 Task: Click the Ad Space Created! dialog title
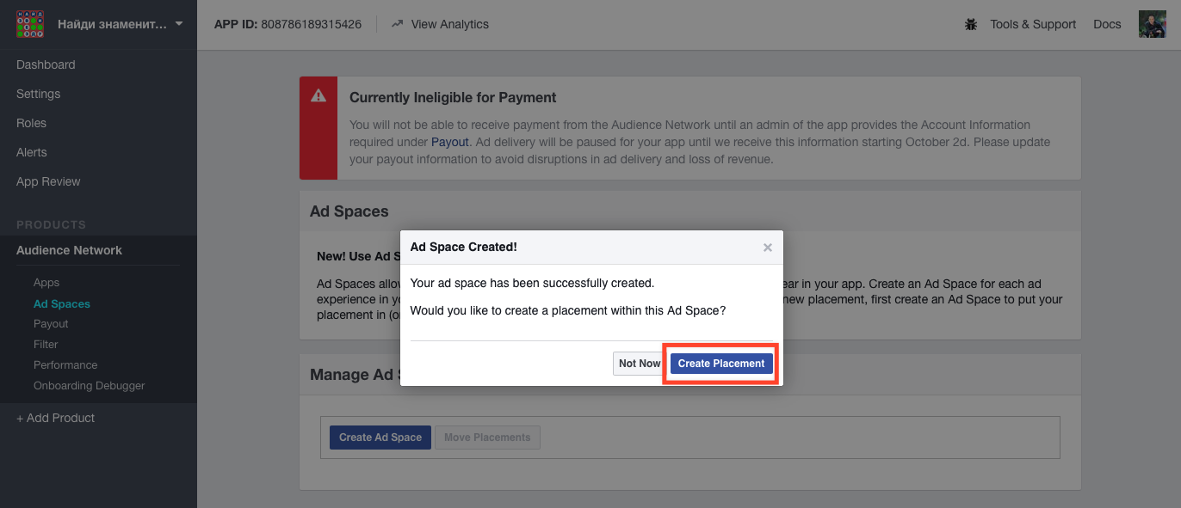(464, 247)
